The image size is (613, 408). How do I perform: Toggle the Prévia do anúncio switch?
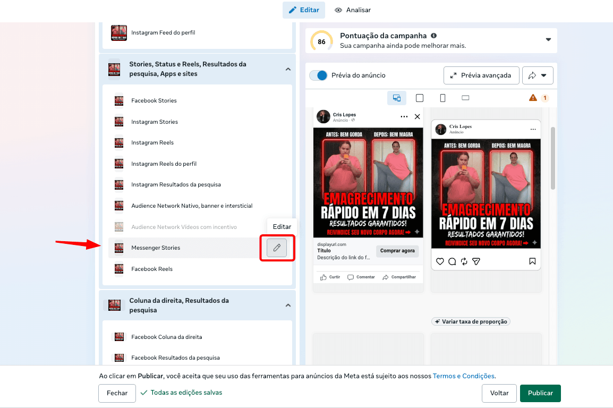pos(318,75)
